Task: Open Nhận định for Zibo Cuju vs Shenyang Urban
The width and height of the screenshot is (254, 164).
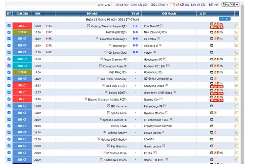Action: coord(217,87)
